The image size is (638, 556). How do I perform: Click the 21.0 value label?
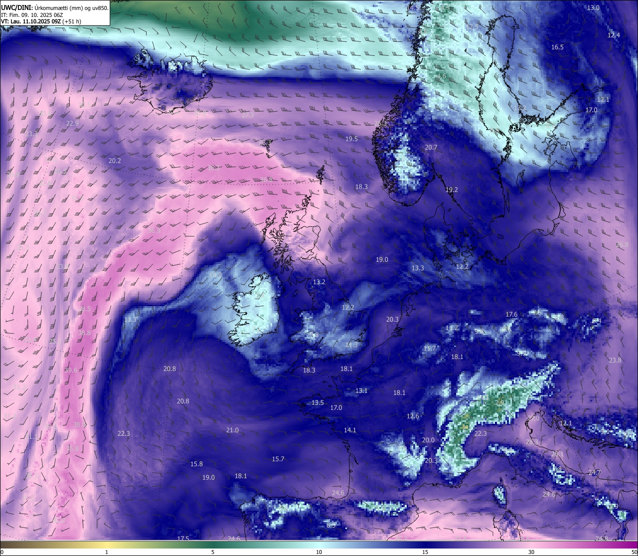point(232,430)
